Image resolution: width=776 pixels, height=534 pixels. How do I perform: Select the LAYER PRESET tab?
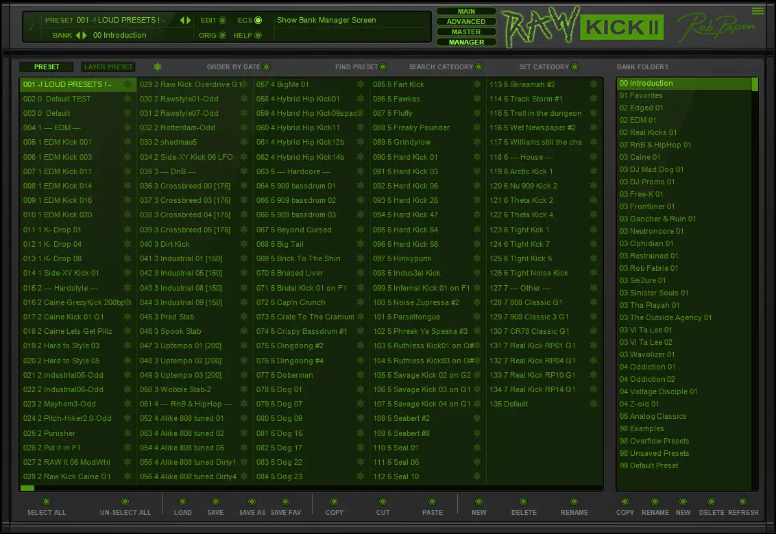(108, 66)
